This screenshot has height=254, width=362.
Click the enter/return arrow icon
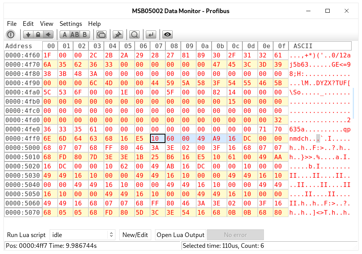[151, 35]
